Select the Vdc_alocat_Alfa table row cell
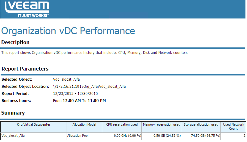Screen dimensions: 247x142 (13, 136)
